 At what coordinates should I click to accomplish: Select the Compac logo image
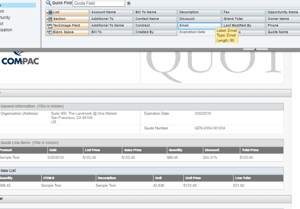20,59
